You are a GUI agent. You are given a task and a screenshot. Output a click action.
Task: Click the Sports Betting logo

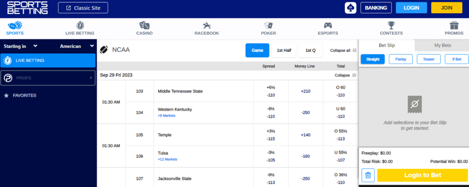27,7
